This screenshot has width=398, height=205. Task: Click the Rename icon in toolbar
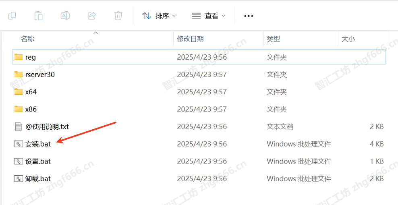point(65,16)
